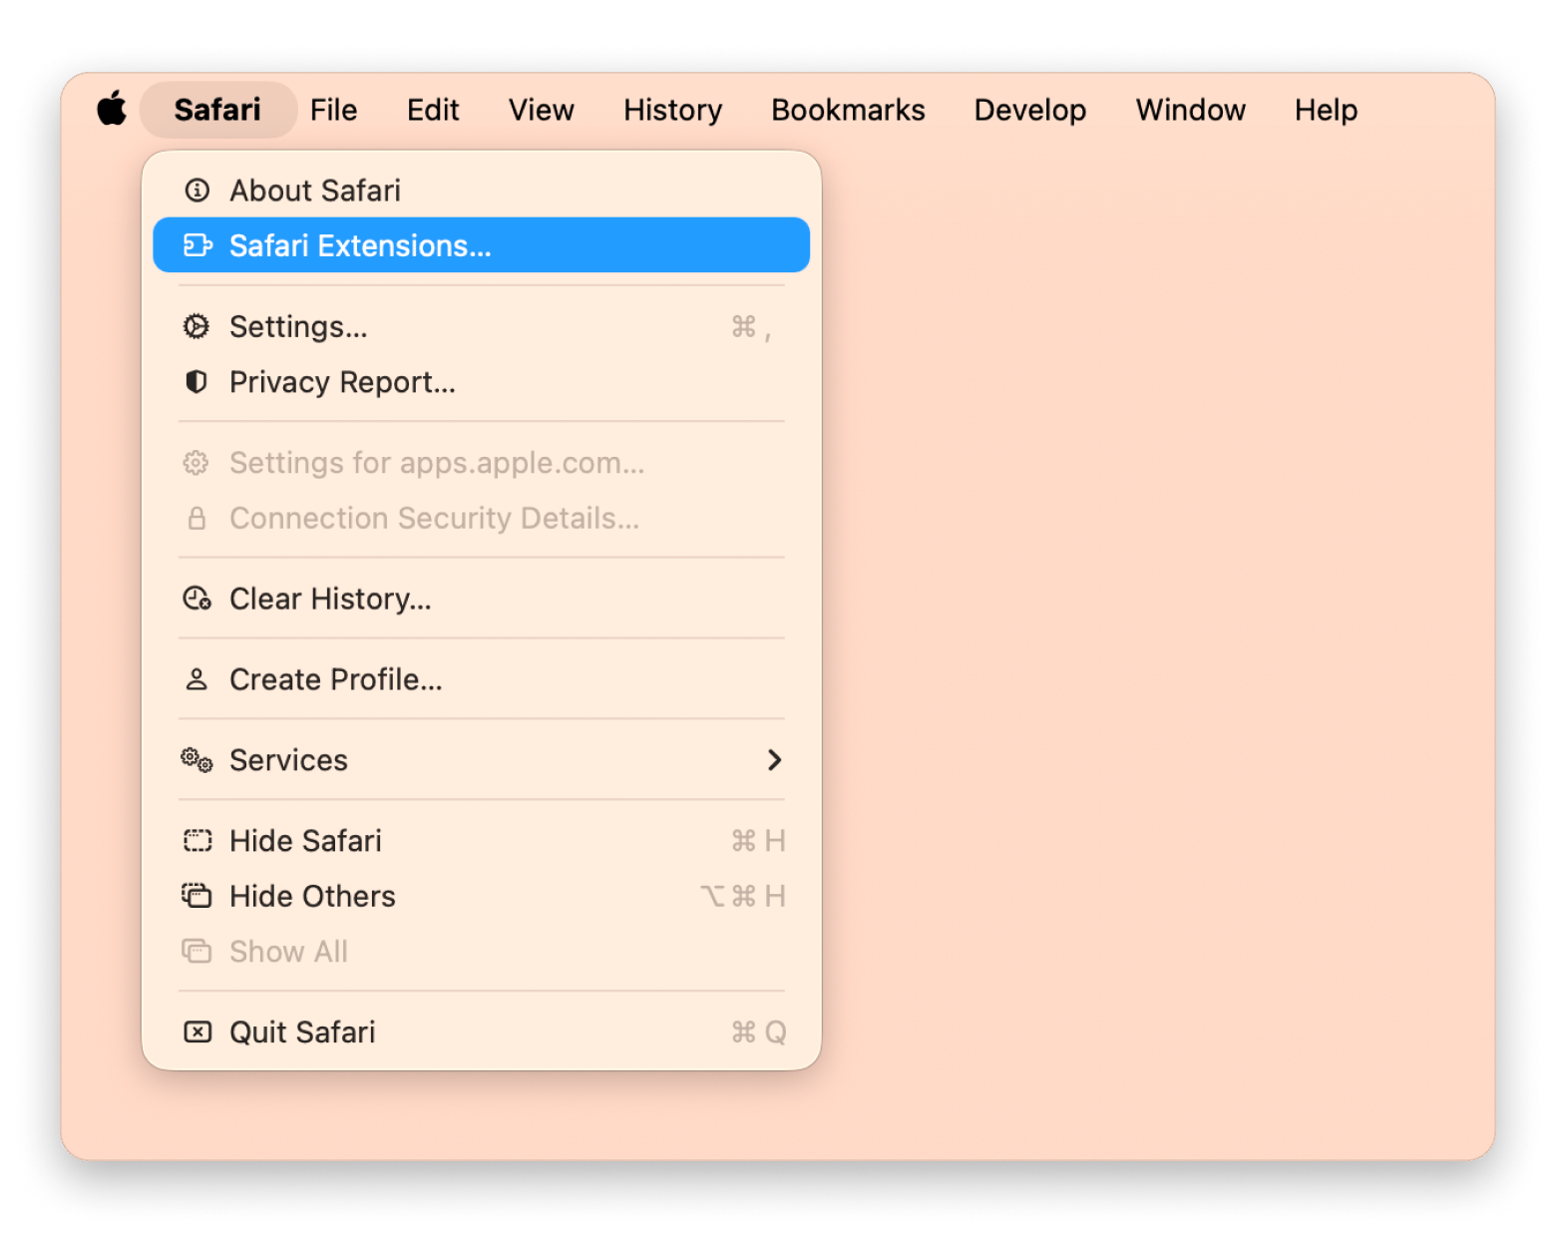Viewport: 1556px width, 1241px height.
Task: Select Safari Extensions… menu entry
Action: 481,245
